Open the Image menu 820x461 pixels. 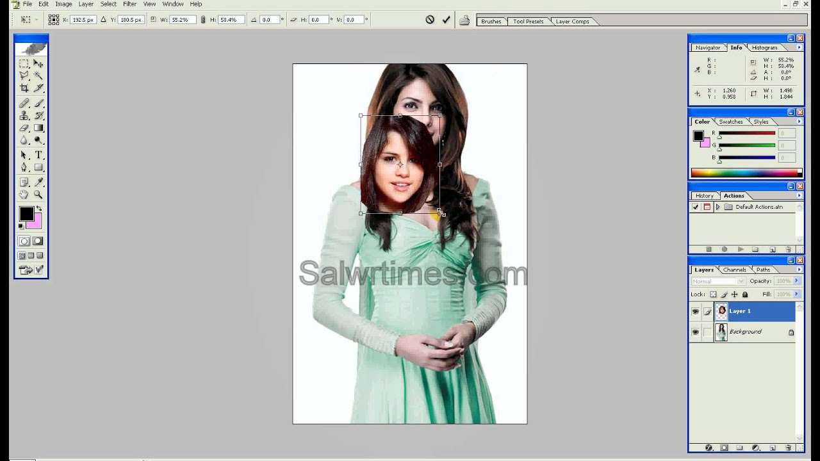click(63, 4)
